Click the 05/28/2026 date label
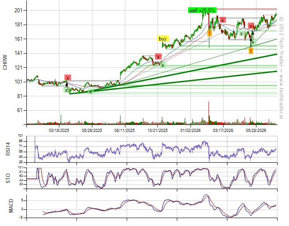The width and height of the screenshot is (289, 226). point(256,131)
